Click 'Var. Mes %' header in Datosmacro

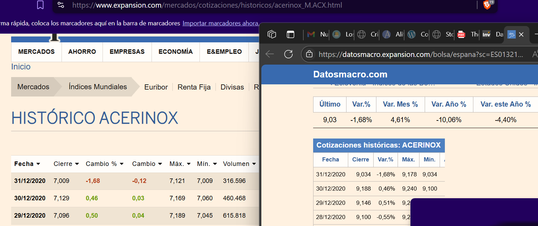[400, 104]
